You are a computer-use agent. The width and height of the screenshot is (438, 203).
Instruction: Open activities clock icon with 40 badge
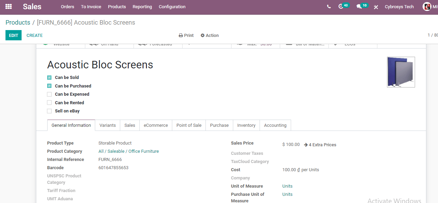[343, 6]
